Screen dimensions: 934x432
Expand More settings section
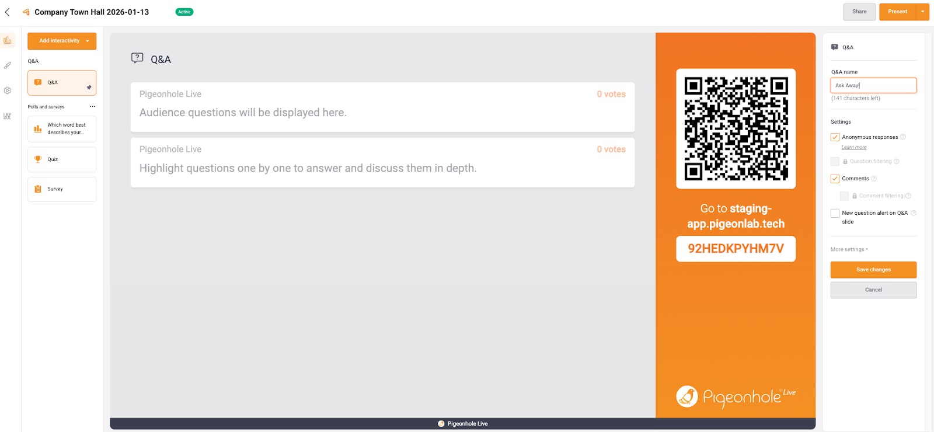pos(849,249)
